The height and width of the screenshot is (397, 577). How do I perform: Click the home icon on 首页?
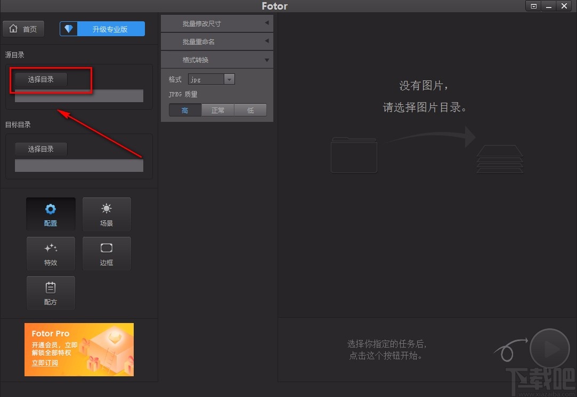pyautogui.click(x=13, y=29)
